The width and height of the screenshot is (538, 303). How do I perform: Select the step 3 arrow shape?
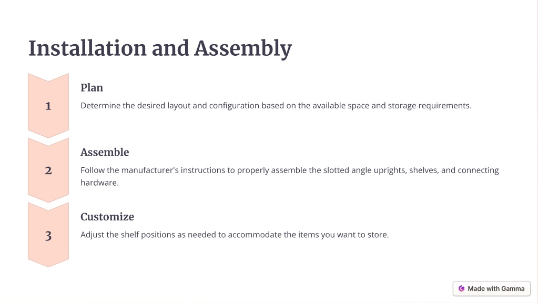48,235
